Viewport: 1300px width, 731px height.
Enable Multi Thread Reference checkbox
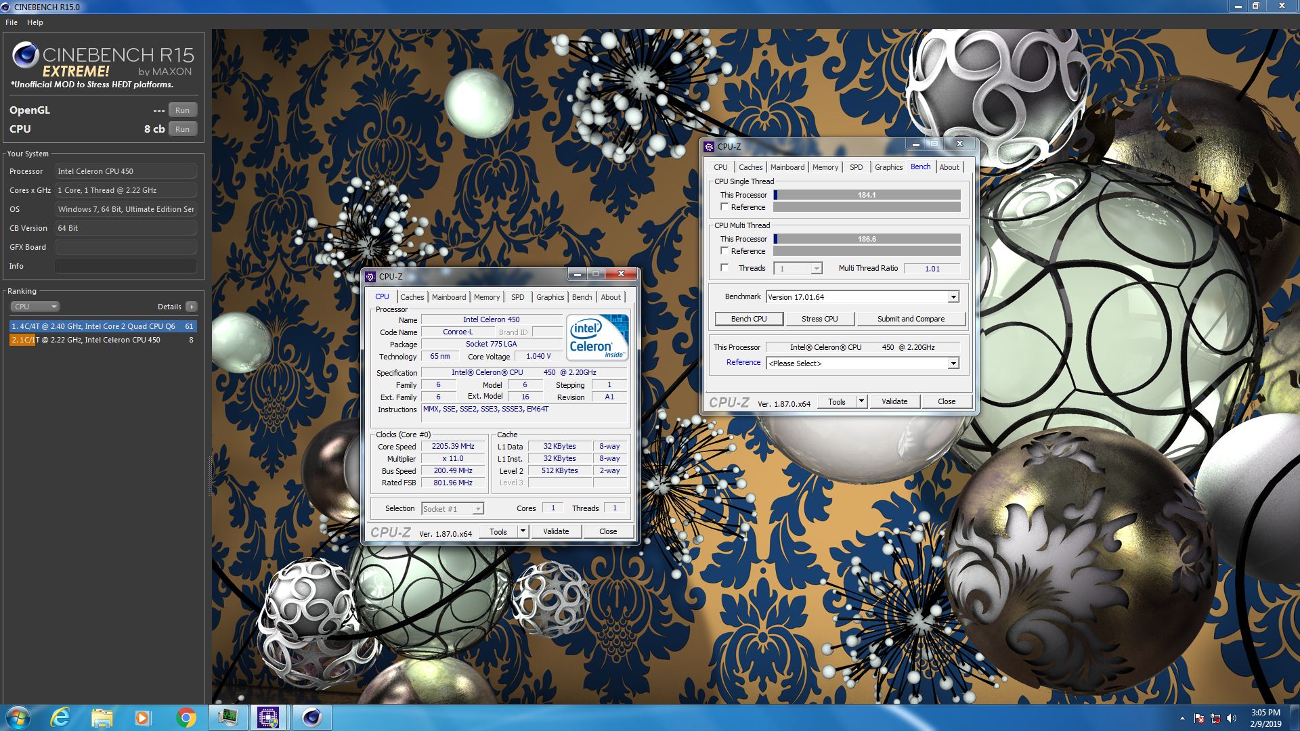724,251
